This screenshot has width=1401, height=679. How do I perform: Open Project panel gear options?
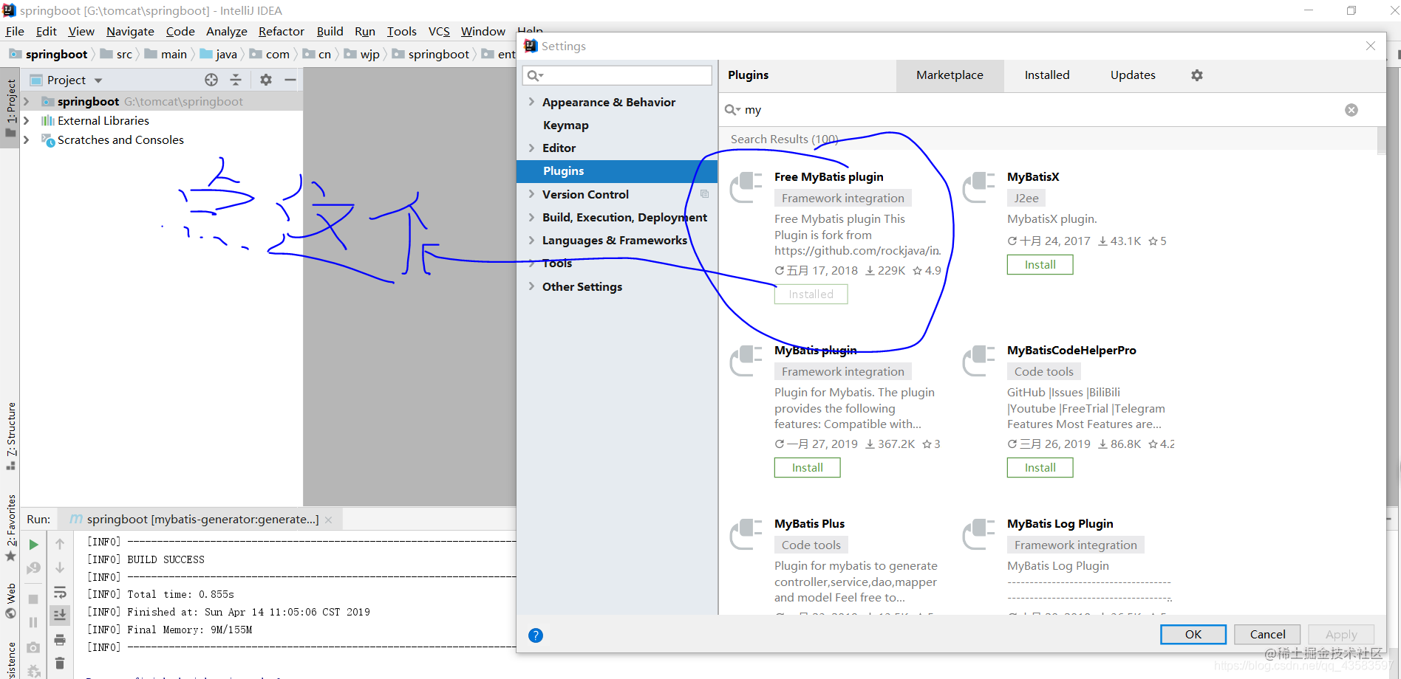266,80
